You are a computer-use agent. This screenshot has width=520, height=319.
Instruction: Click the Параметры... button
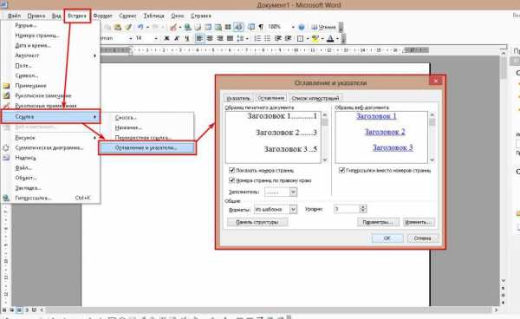click(x=378, y=222)
